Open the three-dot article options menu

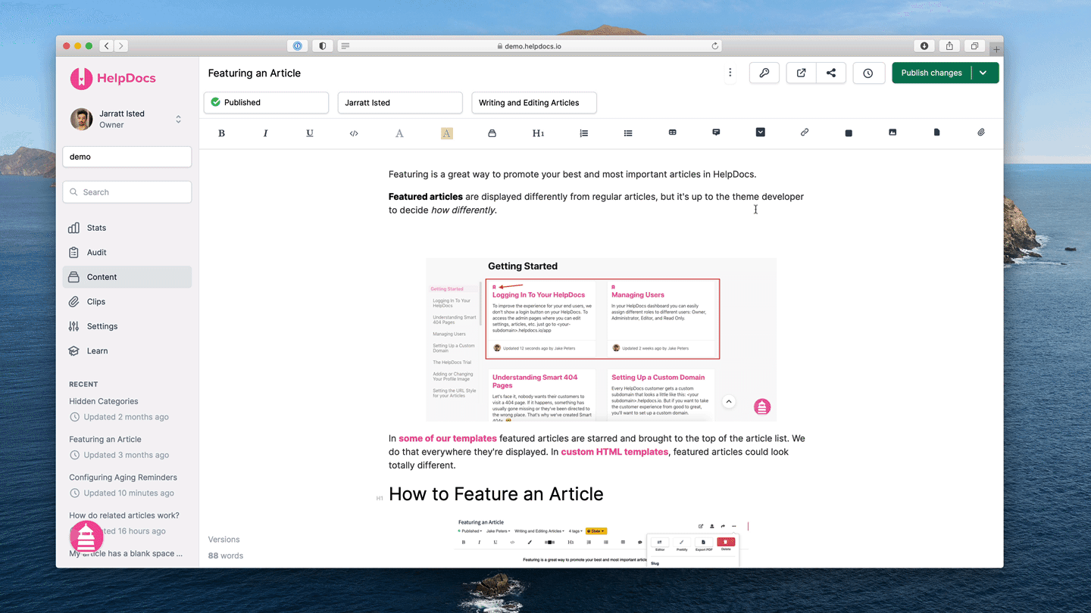[730, 73]
